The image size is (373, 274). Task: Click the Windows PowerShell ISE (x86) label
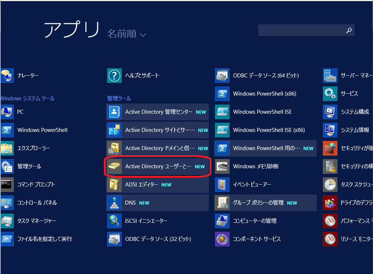pos(269,130)
